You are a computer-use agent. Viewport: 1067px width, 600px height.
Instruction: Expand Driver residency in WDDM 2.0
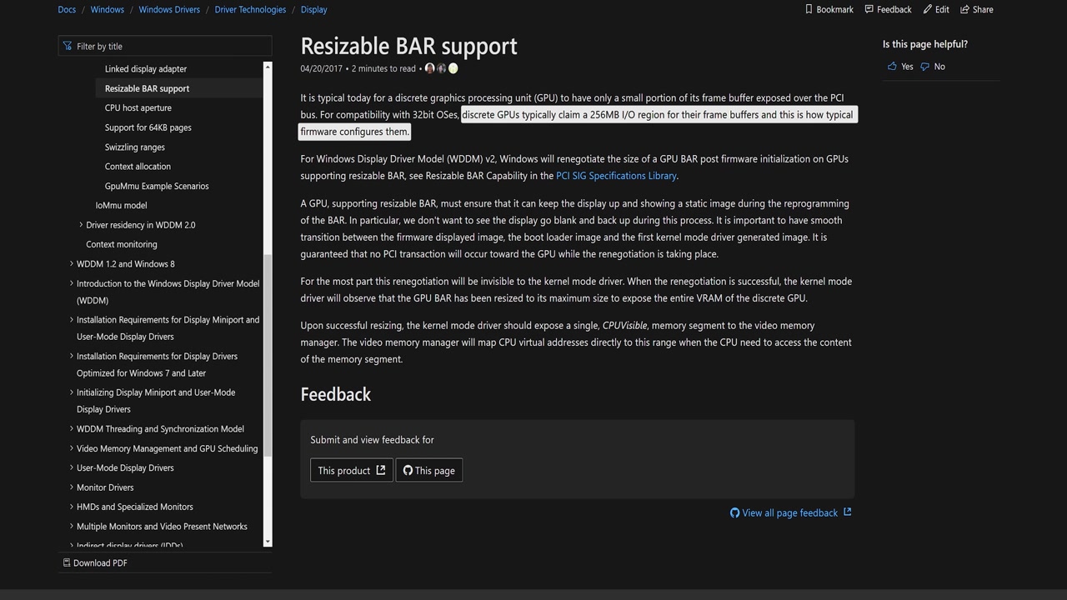tap(81, 225)
